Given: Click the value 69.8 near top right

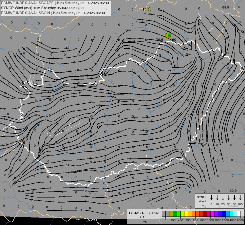Looking at the screenshot, I should pos(225,7).
